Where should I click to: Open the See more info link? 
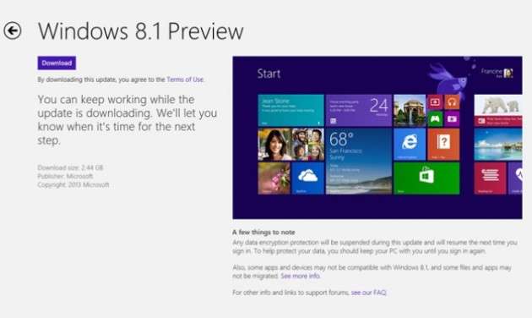[301, 276]
